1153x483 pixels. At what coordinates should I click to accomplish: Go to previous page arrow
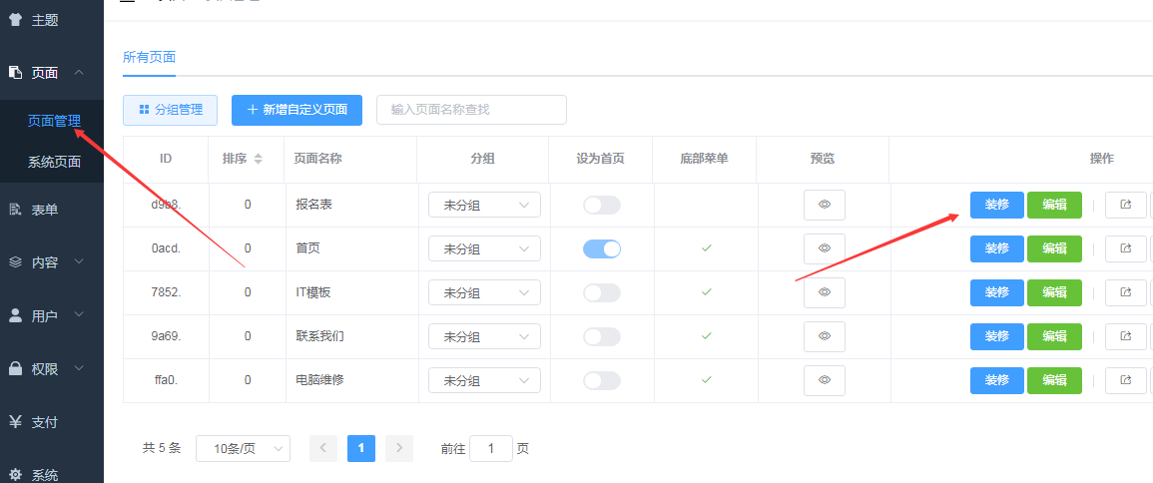click(x=323, y=448)
